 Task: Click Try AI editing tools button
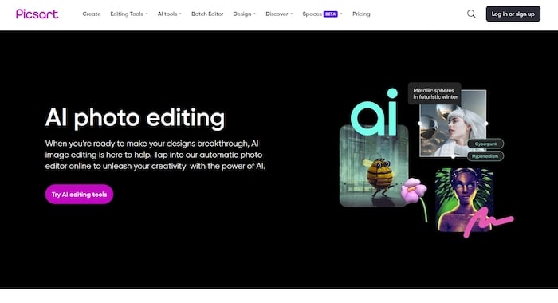(x=79, y=195)
